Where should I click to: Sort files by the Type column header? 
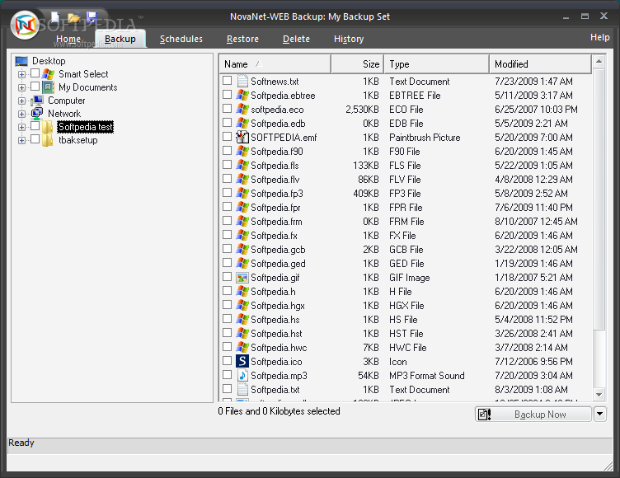click(x=436, y=64)
